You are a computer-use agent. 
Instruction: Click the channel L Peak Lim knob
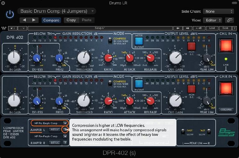click(x=207, y=58)
